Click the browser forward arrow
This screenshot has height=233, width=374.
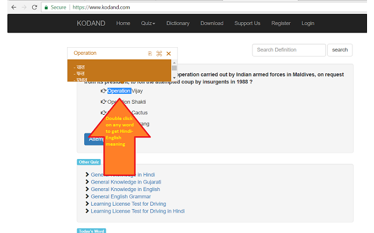[24, 8]
